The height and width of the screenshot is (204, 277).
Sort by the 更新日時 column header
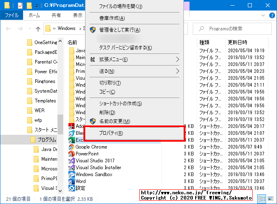pyautogui.click(x=237, y=42)
